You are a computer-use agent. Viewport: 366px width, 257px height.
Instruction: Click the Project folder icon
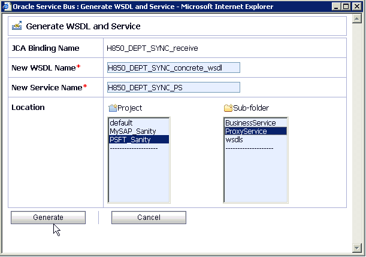113,108
